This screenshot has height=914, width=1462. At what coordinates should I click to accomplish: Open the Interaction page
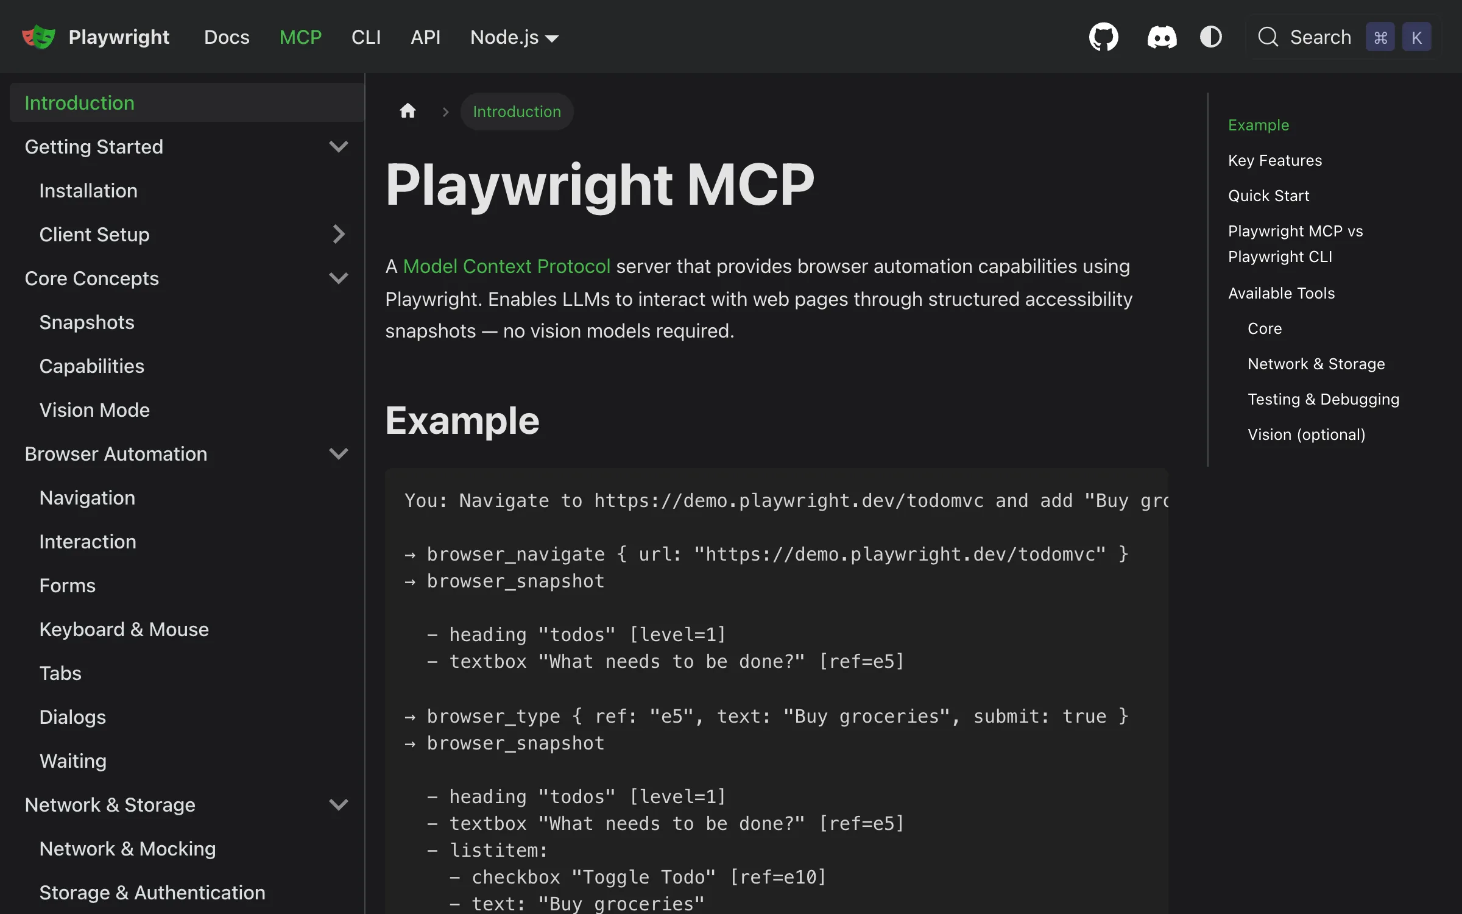[x=88, y=542]
